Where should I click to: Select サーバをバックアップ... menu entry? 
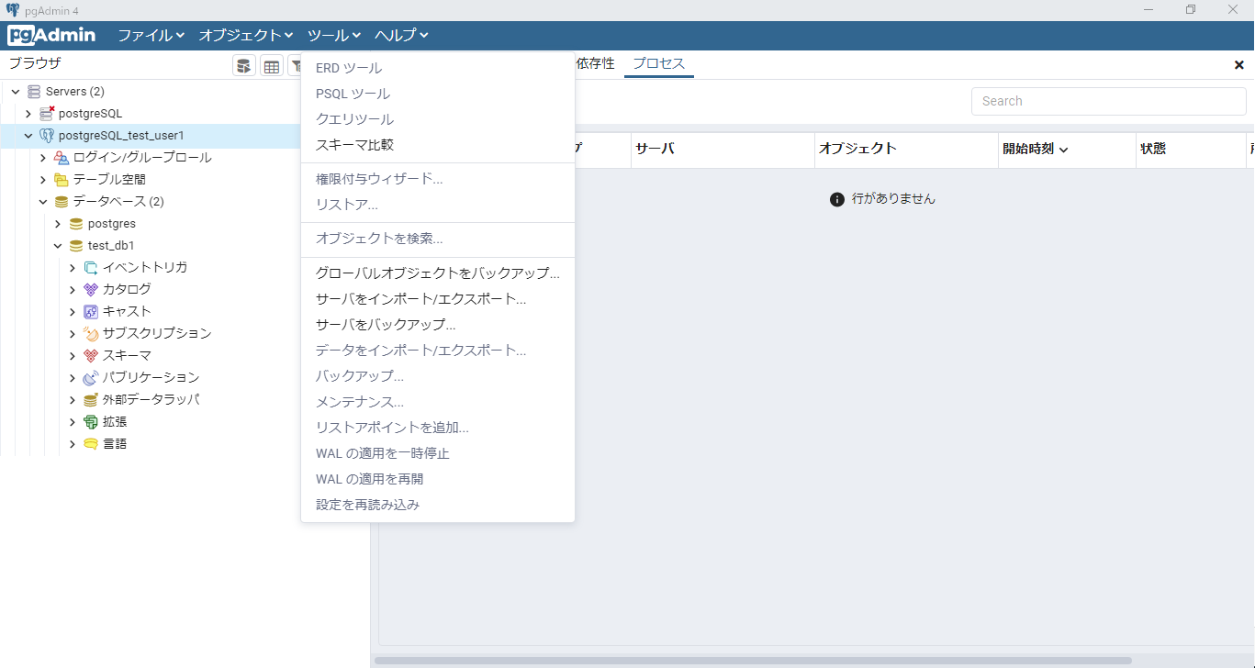tap(438, 325)
